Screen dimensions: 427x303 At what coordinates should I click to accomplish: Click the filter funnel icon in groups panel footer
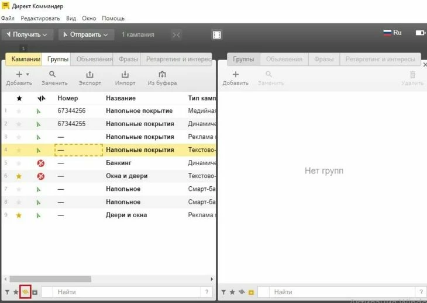point(223,292)
